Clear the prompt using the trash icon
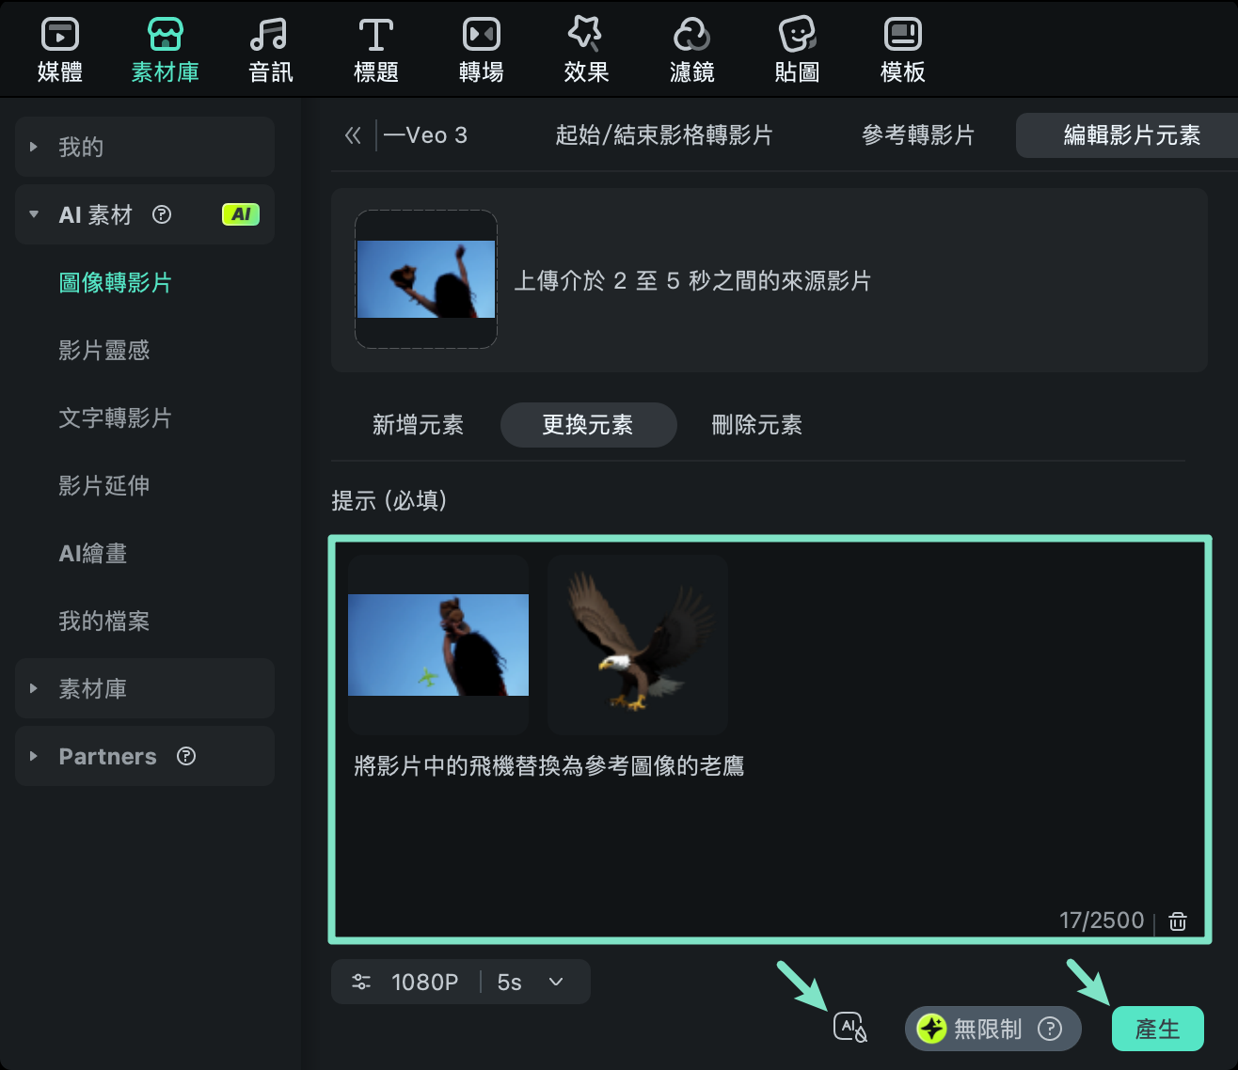This screenshot has width=1238, height=1070. coord(1178,921)
